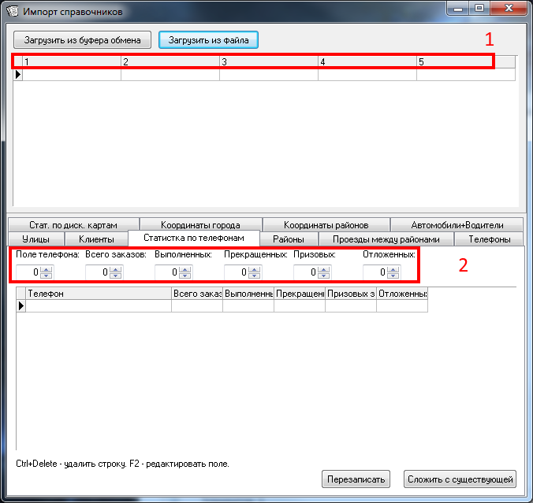Click 'Загрузить из буфера обмена' button
This screenshot has height=503, width=533.
coord(82,39)
